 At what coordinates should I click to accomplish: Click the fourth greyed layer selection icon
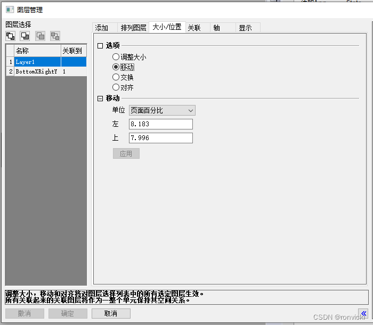pos(55,36)
